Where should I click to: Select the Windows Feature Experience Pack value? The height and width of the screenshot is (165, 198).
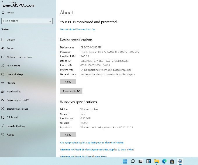tap(107, 127)
